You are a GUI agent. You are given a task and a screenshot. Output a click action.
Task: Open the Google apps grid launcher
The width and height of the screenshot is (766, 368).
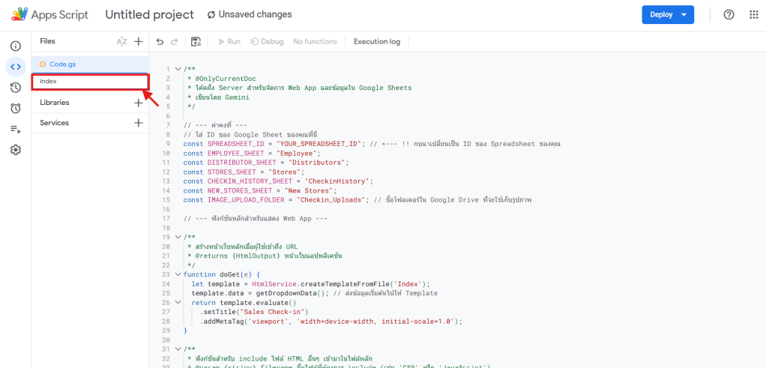[x=753, y=15]
